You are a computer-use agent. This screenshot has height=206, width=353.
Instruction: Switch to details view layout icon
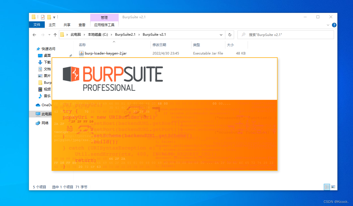(327, 187)
